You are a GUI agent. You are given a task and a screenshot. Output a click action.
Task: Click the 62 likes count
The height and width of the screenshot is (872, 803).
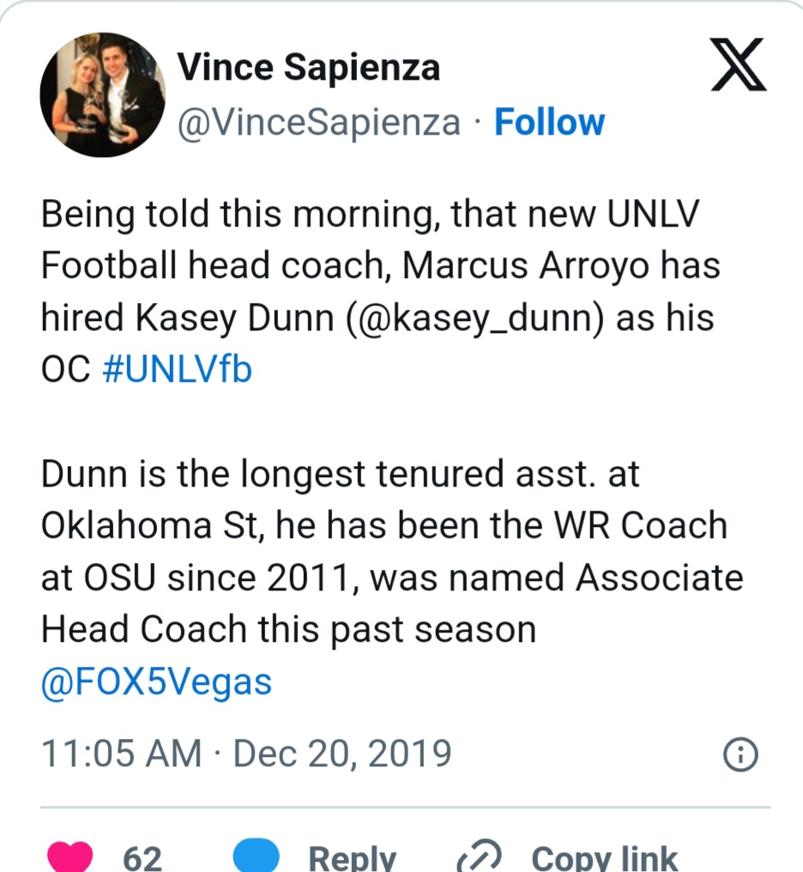[142, 858]
